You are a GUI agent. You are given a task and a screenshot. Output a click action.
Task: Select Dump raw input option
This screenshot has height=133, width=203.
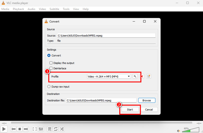49,87
